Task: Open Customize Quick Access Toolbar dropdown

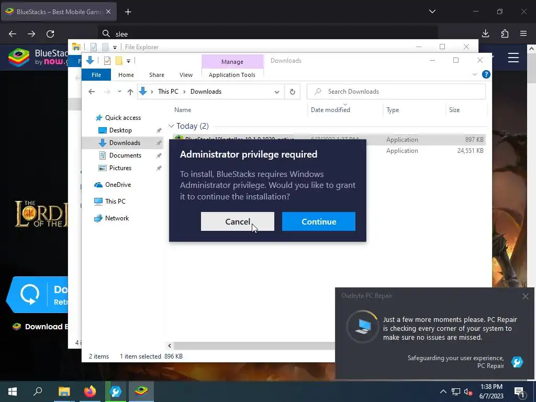Action: (x=129, y=61)
